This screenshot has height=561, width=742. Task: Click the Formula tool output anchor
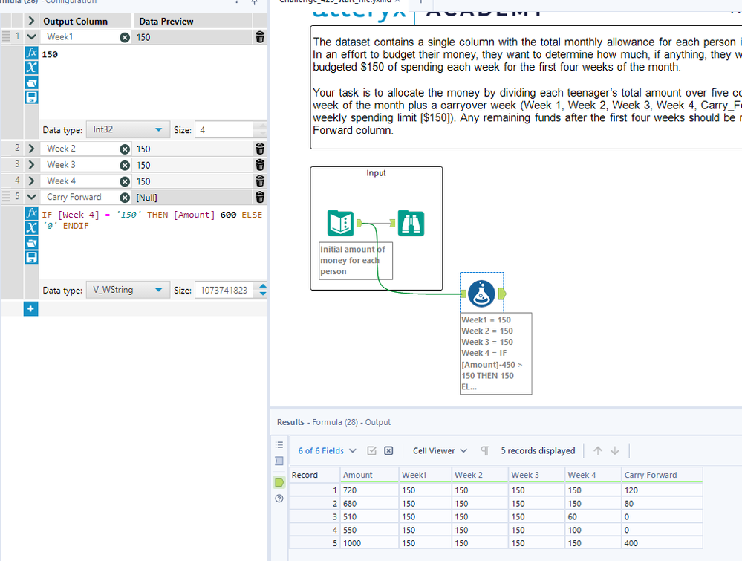tap(502, 294)
